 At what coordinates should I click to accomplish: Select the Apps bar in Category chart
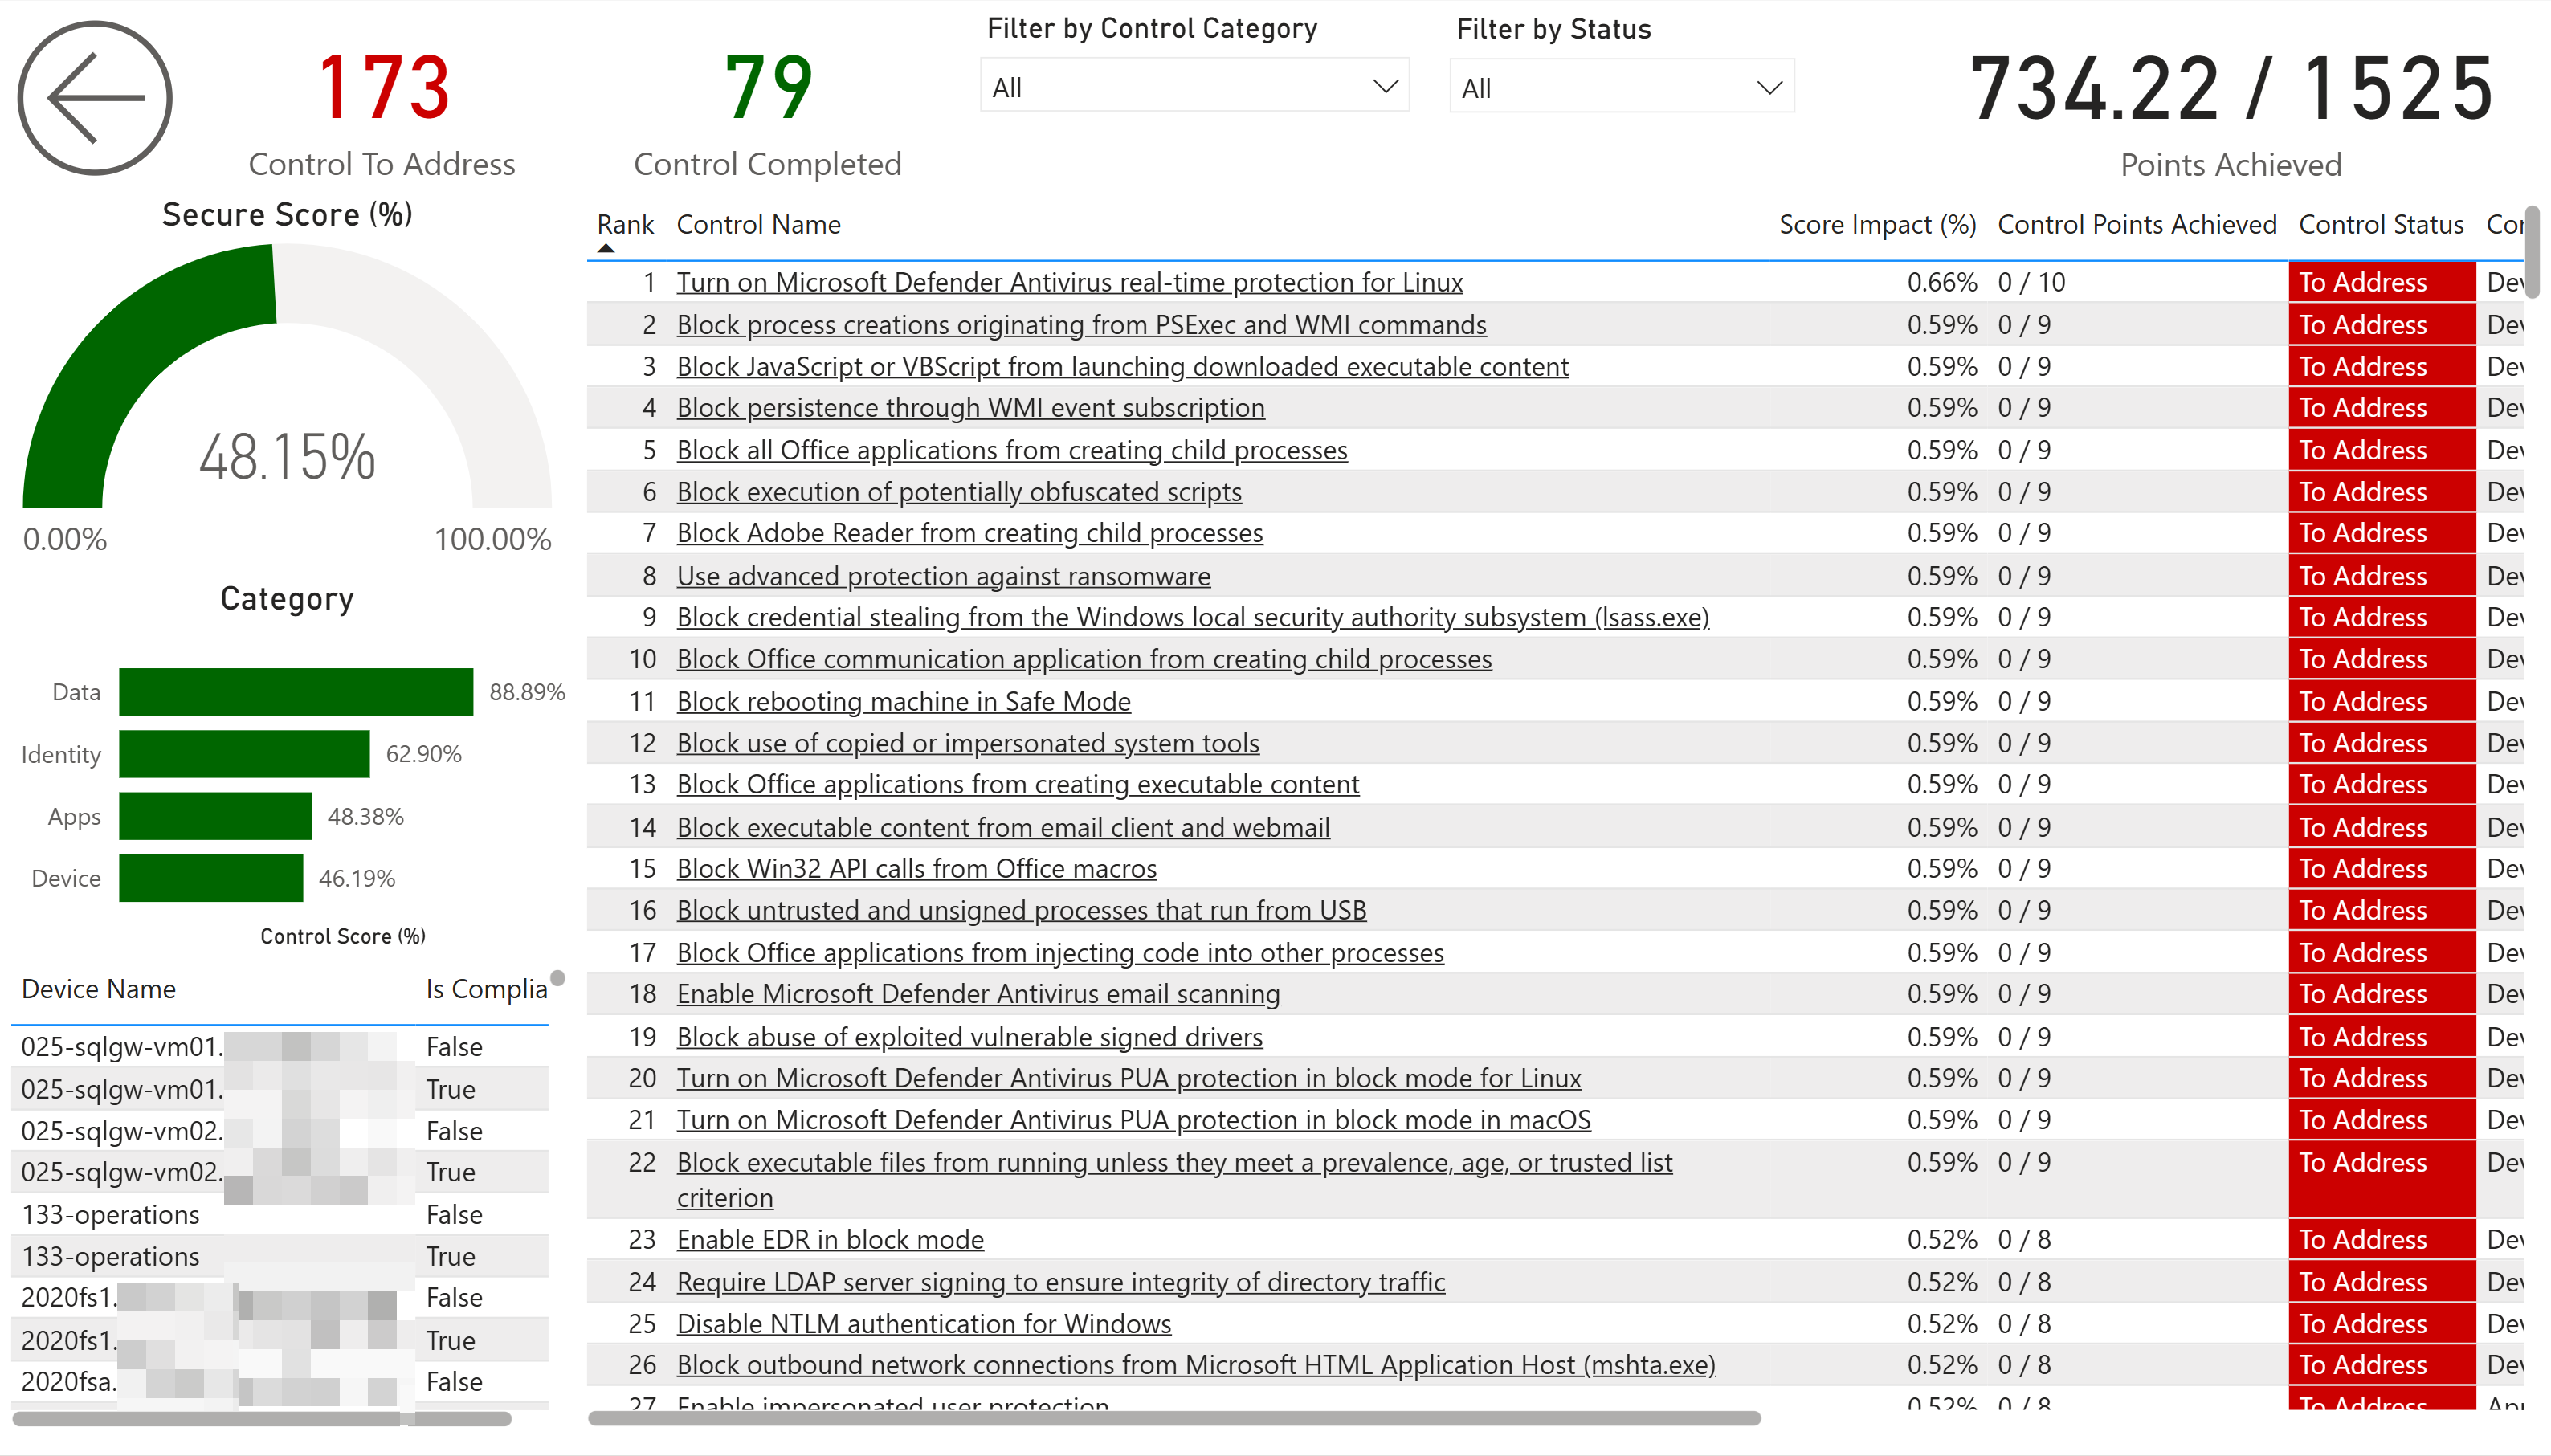click(x=215, y=816)
